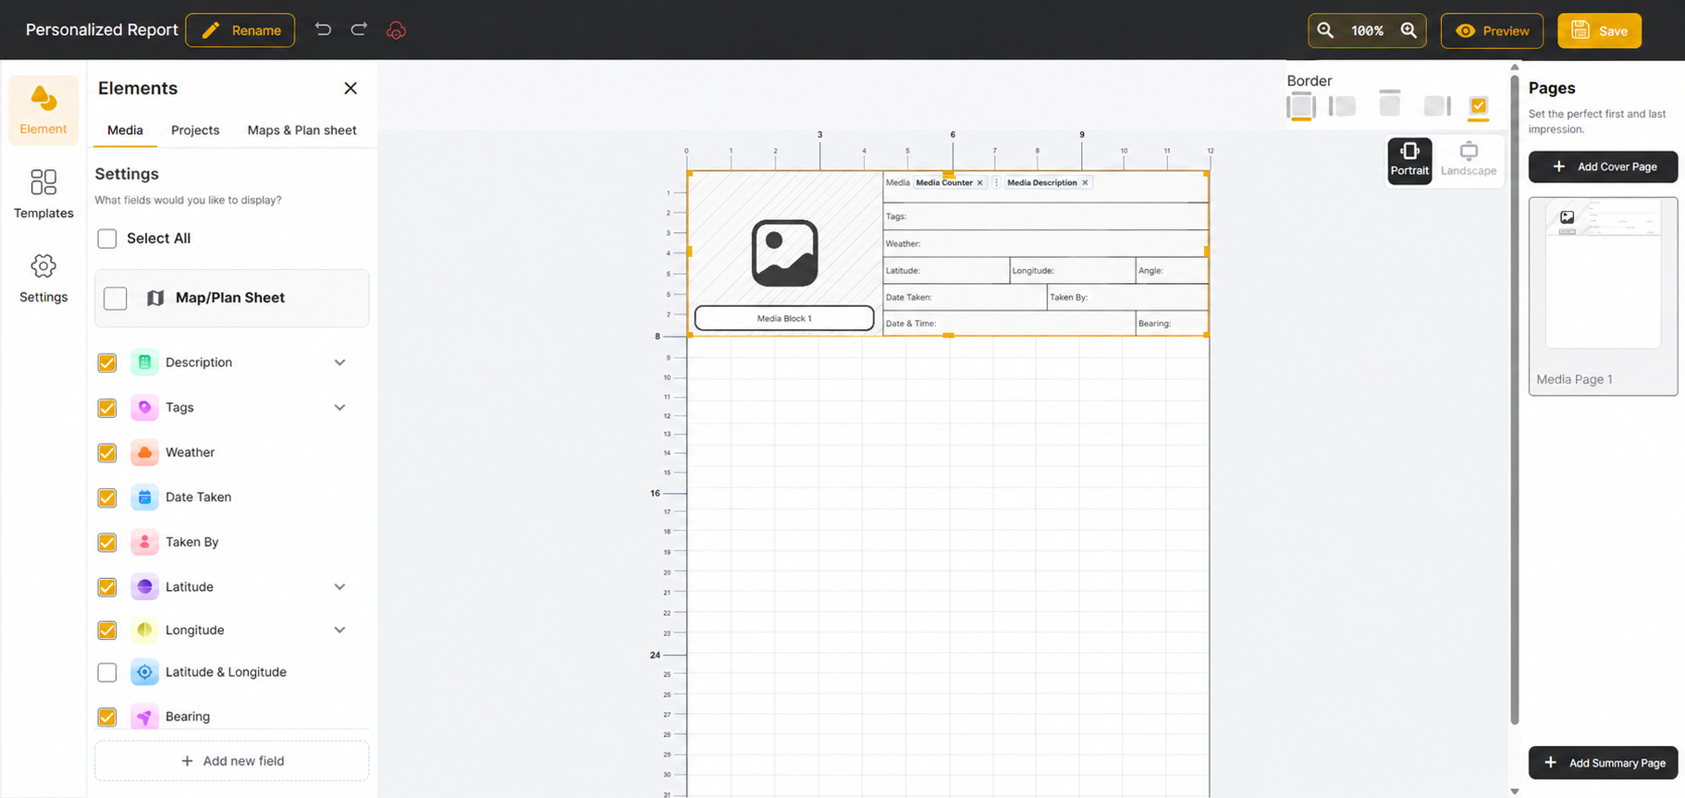Click the red cloud sync icon
This screenshot has width=1685, height=798.
tap(396, 31)
